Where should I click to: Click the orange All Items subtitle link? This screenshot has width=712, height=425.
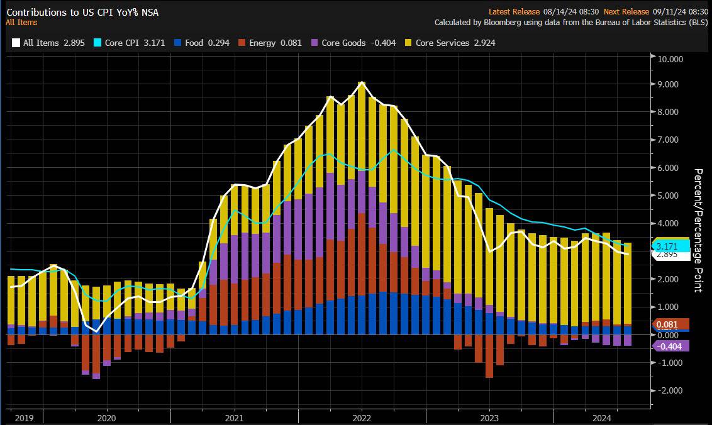click(x=21, y=23)
